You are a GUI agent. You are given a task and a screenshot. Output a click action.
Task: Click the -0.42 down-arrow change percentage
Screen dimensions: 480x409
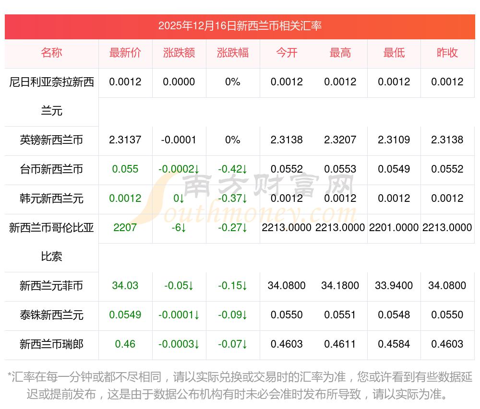pos(233,169)
